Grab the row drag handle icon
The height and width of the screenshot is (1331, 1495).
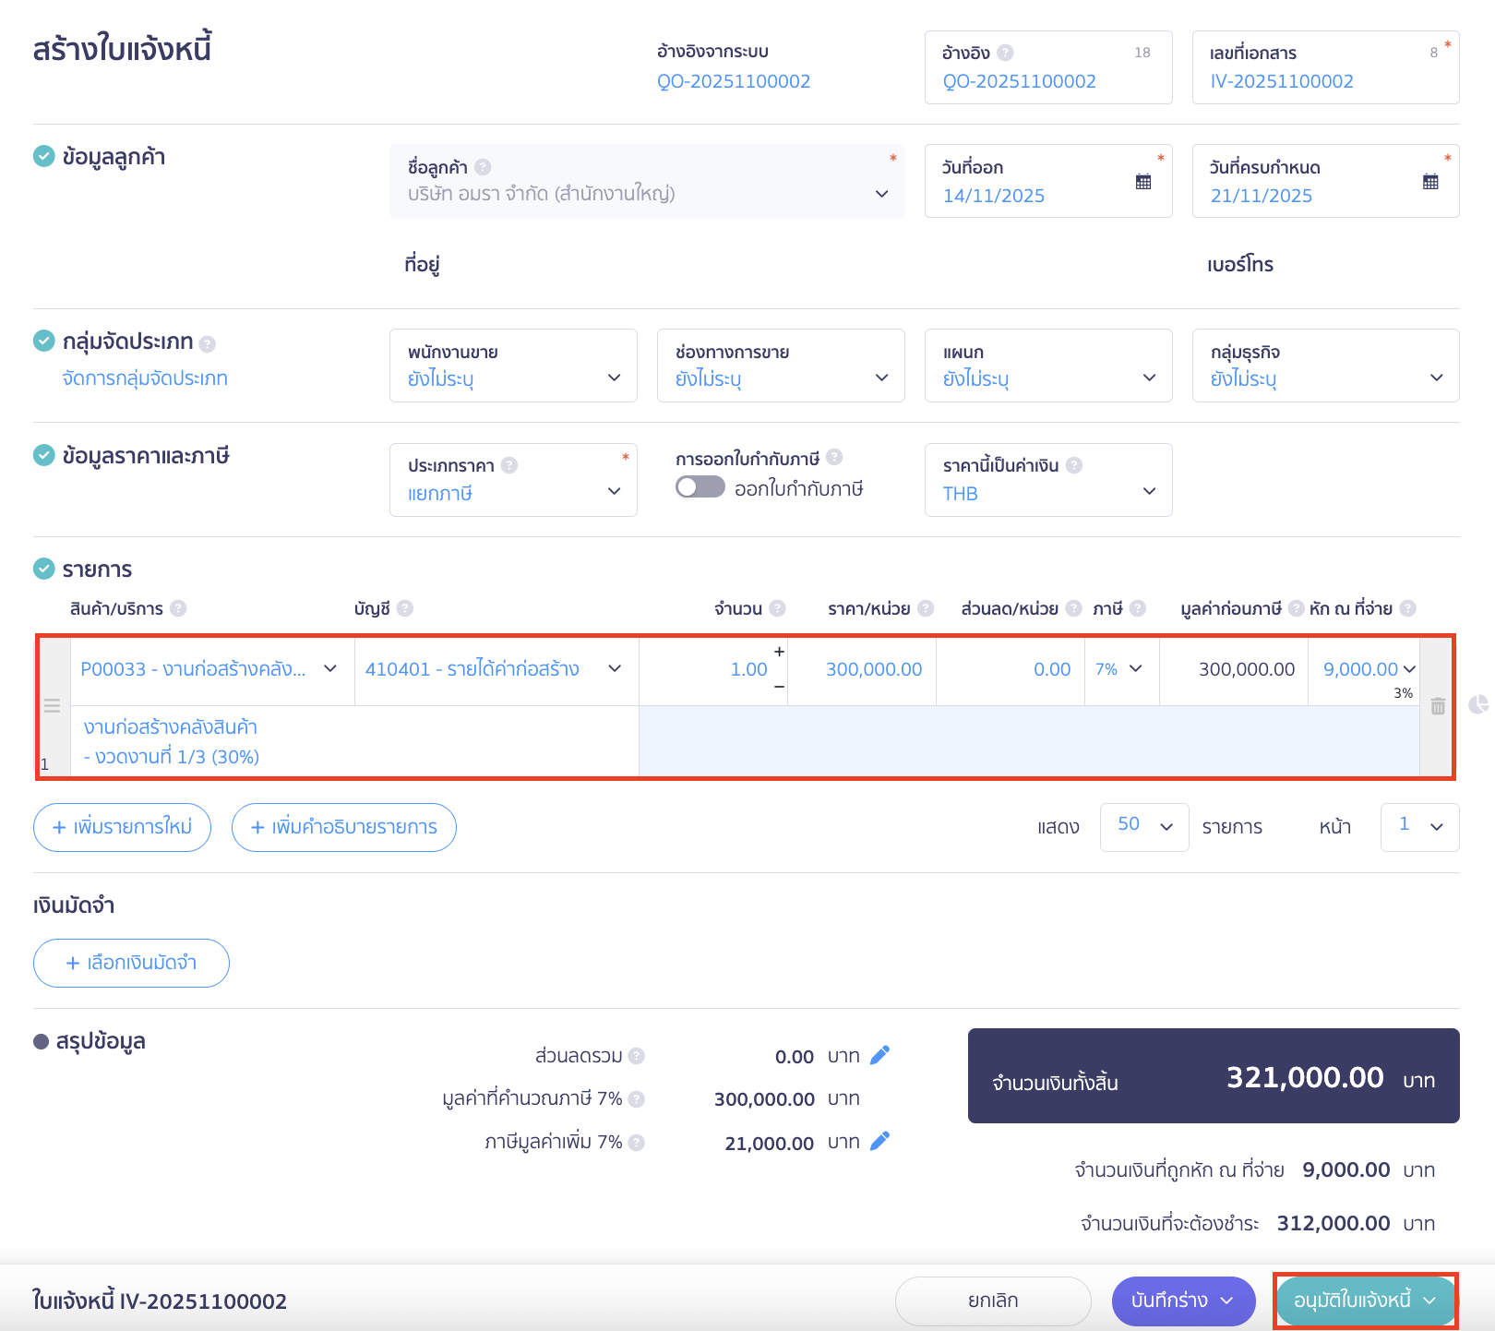tap(52, 706)
